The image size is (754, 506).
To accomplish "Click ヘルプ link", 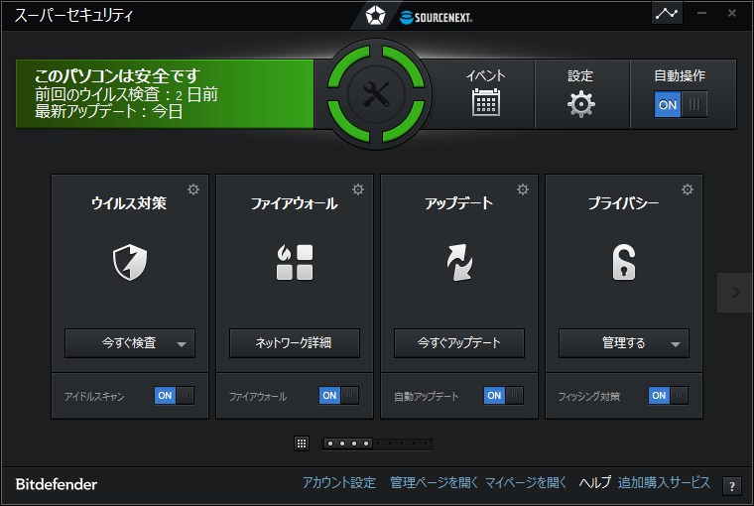I will click(x=595, y=482).
